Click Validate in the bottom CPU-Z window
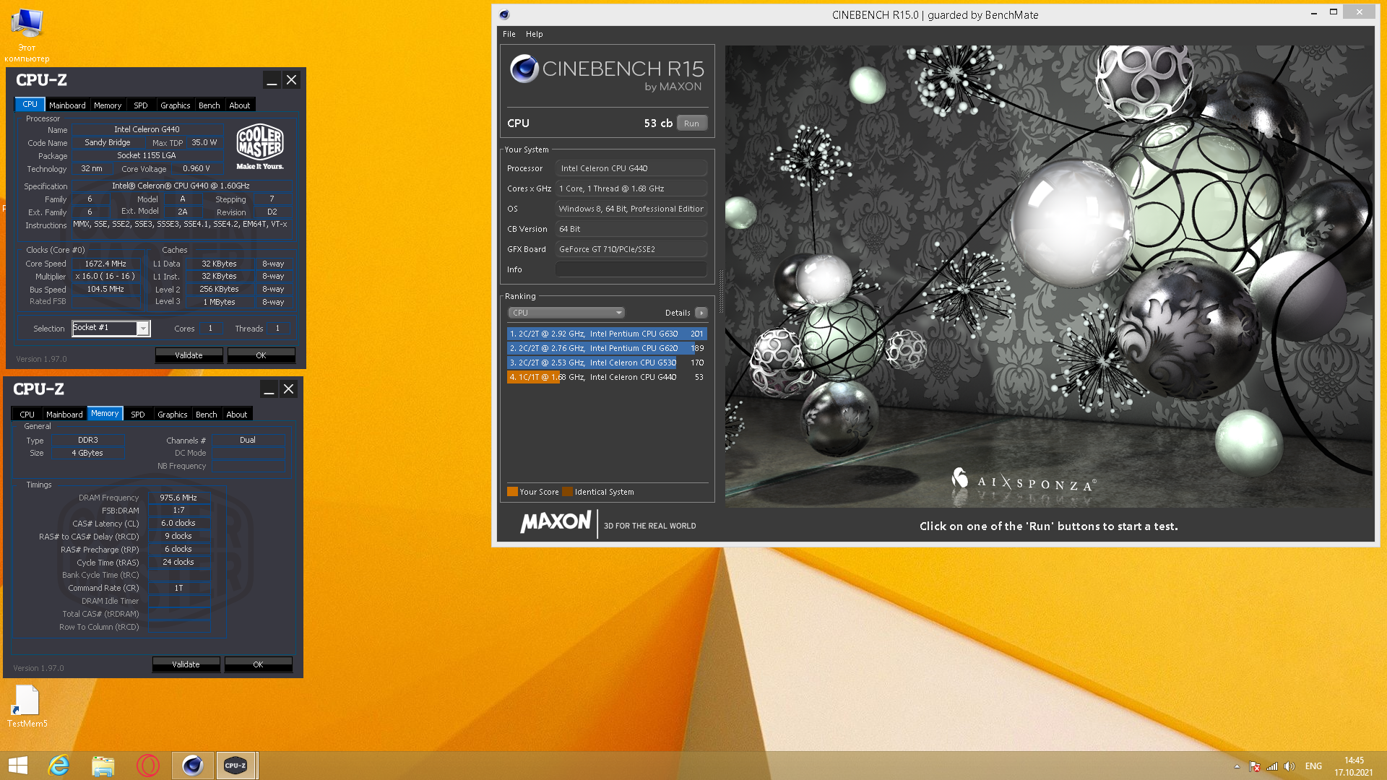Image resolution: width=1387 pixels, height=780 pixels. 186,664
